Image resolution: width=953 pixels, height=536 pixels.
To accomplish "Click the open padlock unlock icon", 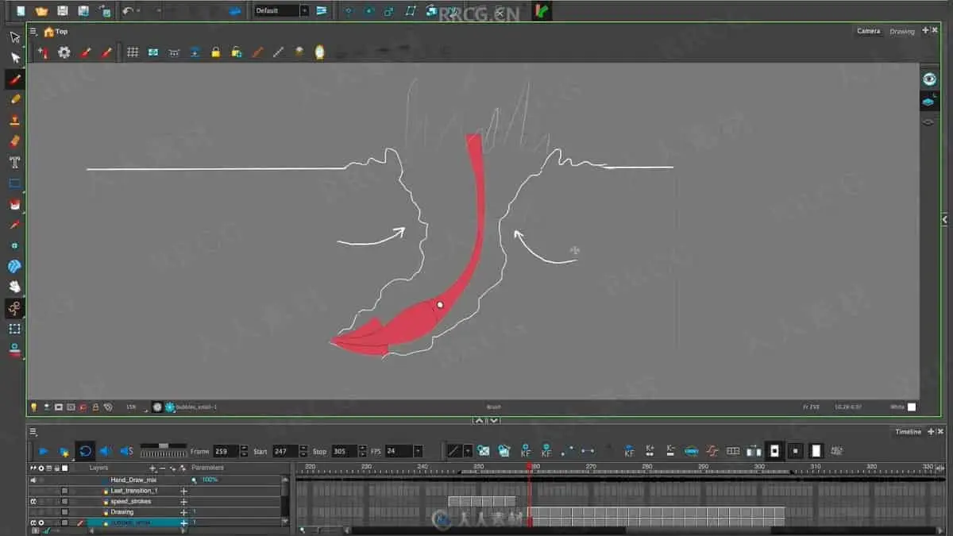I will (236, 52).
